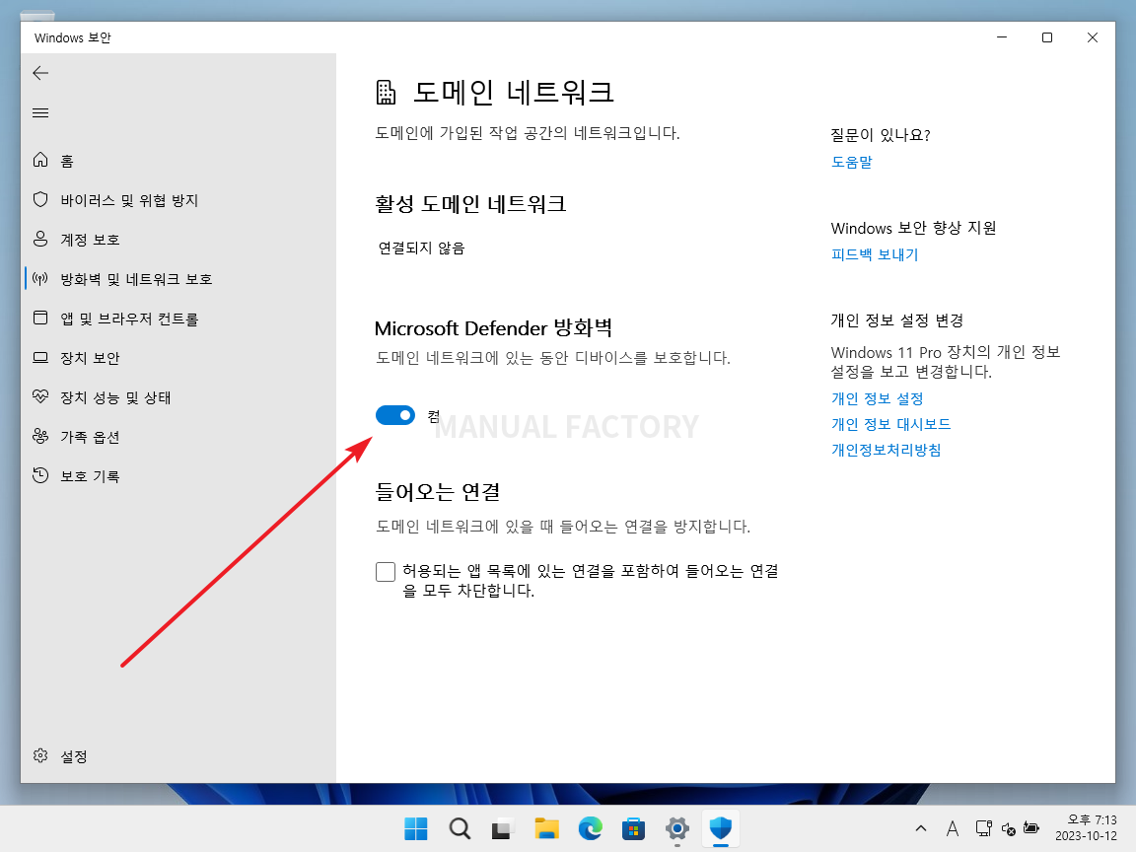Select 방화벽 및 네트워크 보호
Viewport: 1136px width, 852px height.
136,279
